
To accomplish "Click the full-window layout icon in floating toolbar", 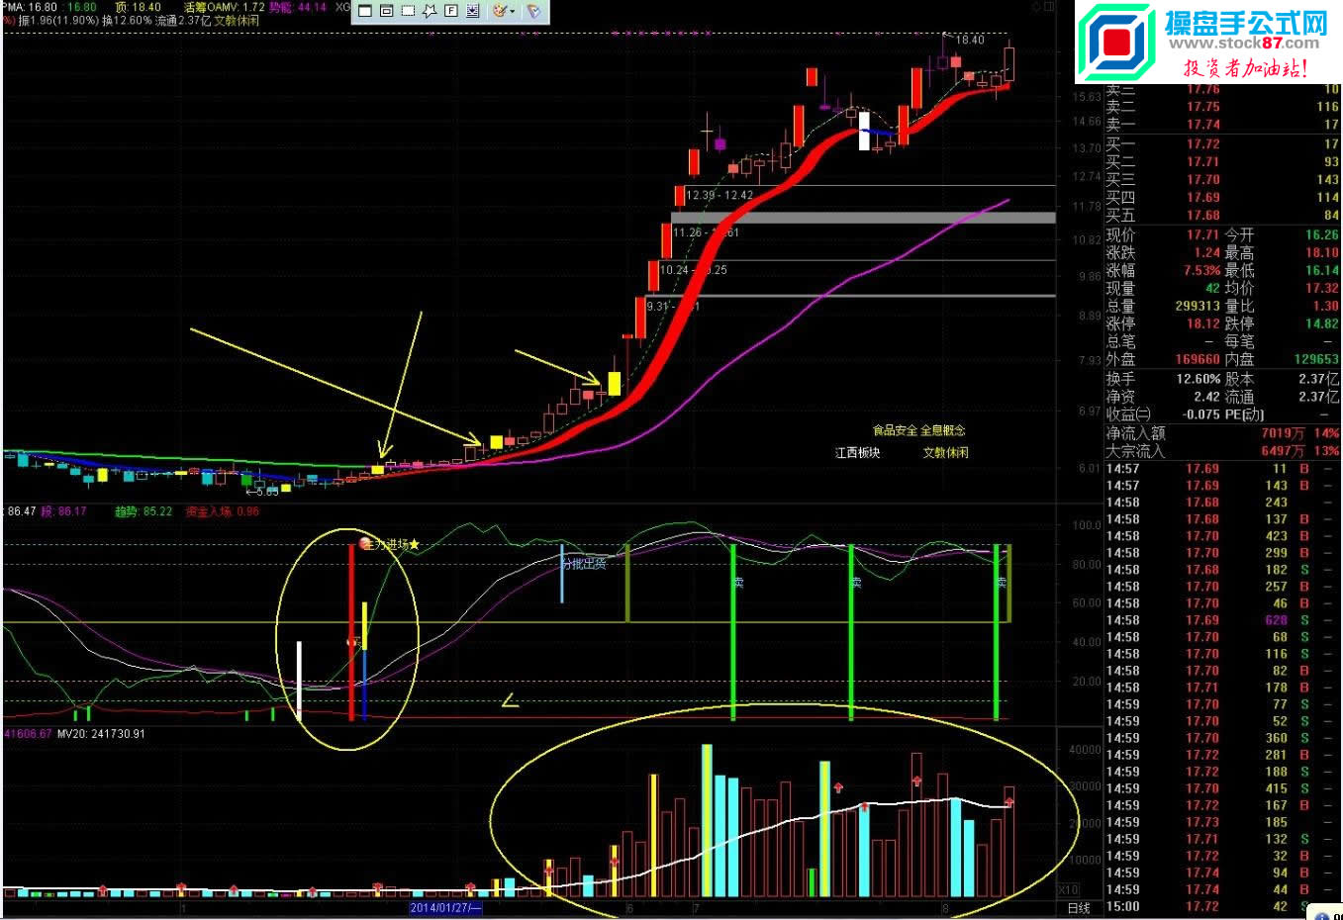I will click(365, 11).
